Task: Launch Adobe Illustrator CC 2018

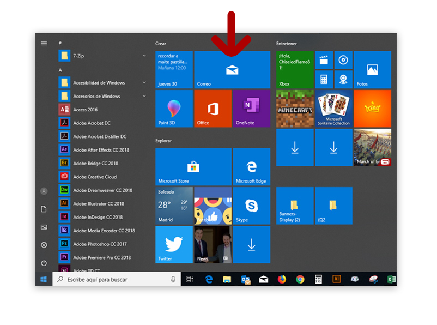Action: tap(102, 203)
